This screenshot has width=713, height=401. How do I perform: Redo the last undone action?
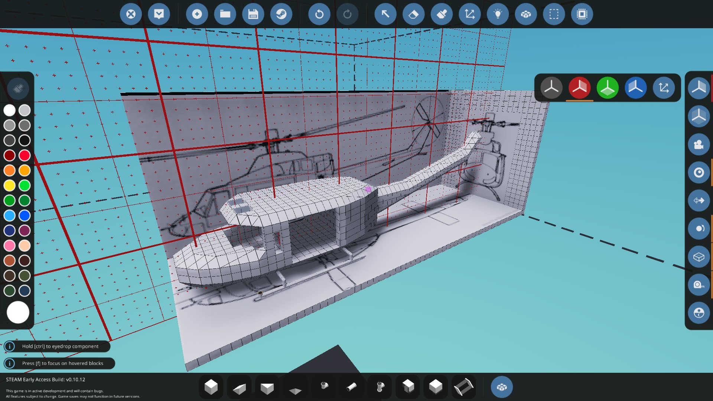click(x=347, y=14)
